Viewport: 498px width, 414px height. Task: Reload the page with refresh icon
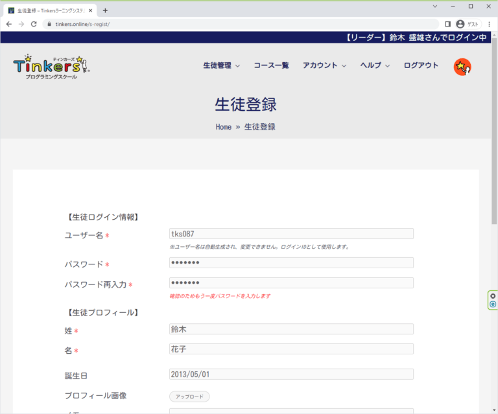point(34,24)
